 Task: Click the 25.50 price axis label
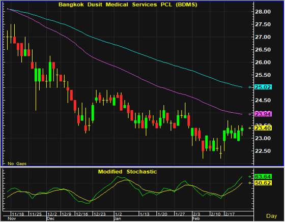coord(263,75)
